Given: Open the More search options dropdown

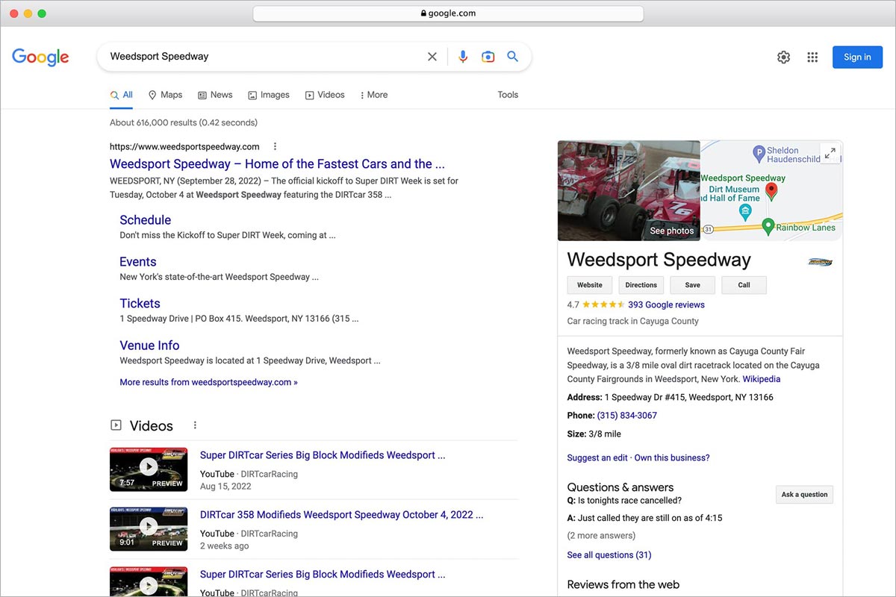Looking at the screenshot, I should pos(374,95).
